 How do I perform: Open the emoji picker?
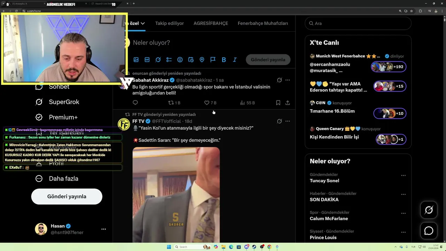[x=180, y=60]
